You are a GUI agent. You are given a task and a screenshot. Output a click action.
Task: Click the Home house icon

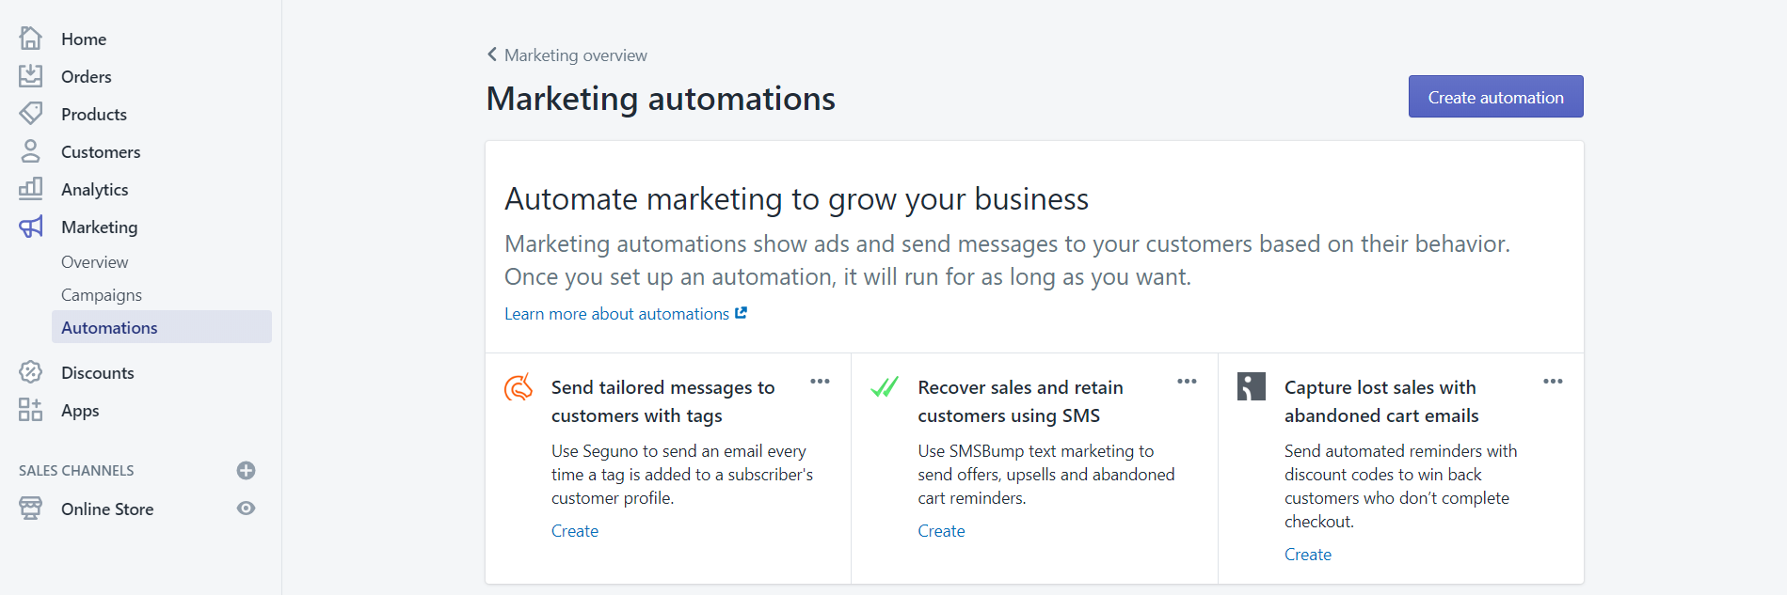point(31,39)
